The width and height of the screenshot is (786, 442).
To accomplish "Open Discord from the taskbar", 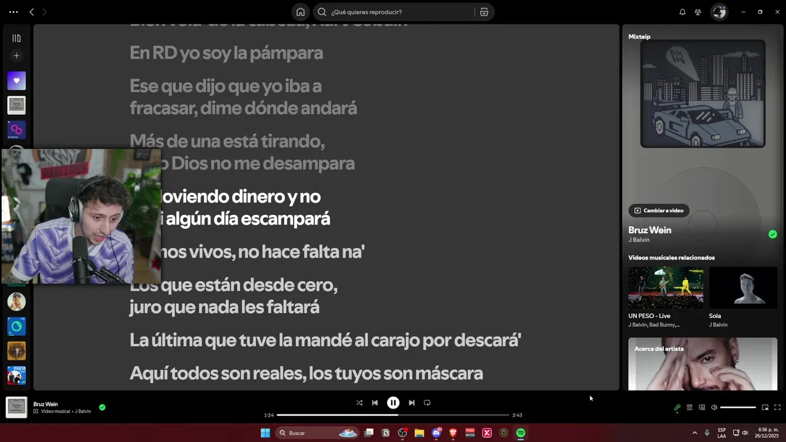I will [437, 433].
